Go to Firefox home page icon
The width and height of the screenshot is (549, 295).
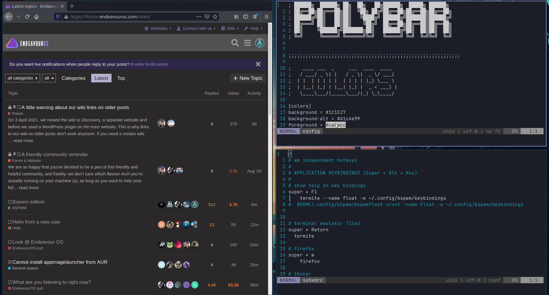36,17
